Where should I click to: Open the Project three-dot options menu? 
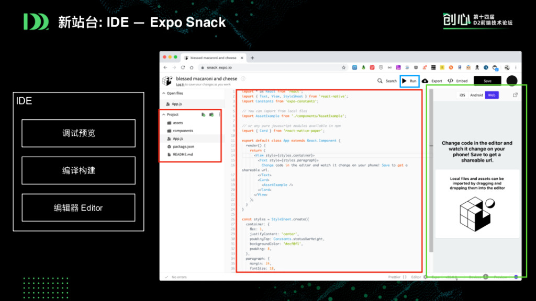[219, 114]
